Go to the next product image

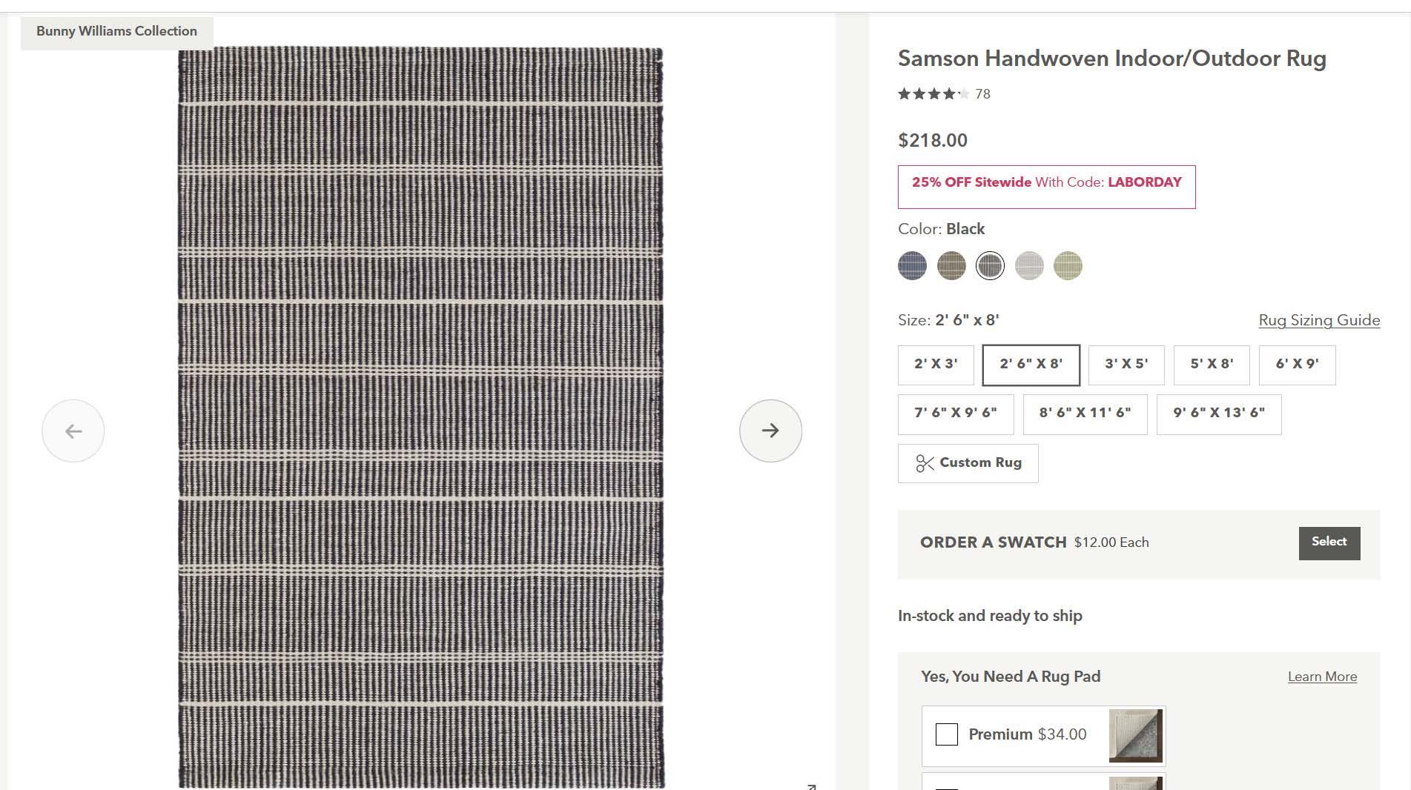click(770, 431)
